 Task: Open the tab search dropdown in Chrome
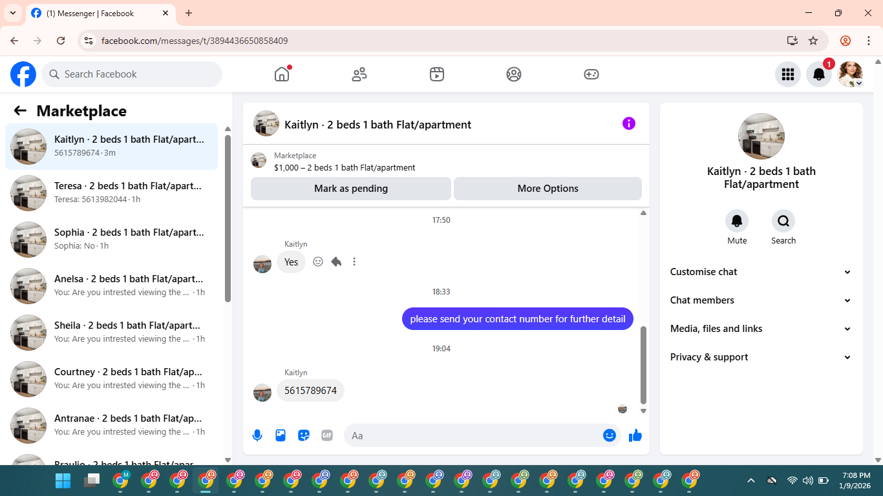[x=12, y=13]
